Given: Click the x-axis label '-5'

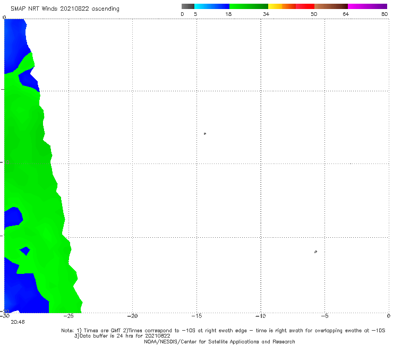Looking at the screenshot, I should click(324, 316).
